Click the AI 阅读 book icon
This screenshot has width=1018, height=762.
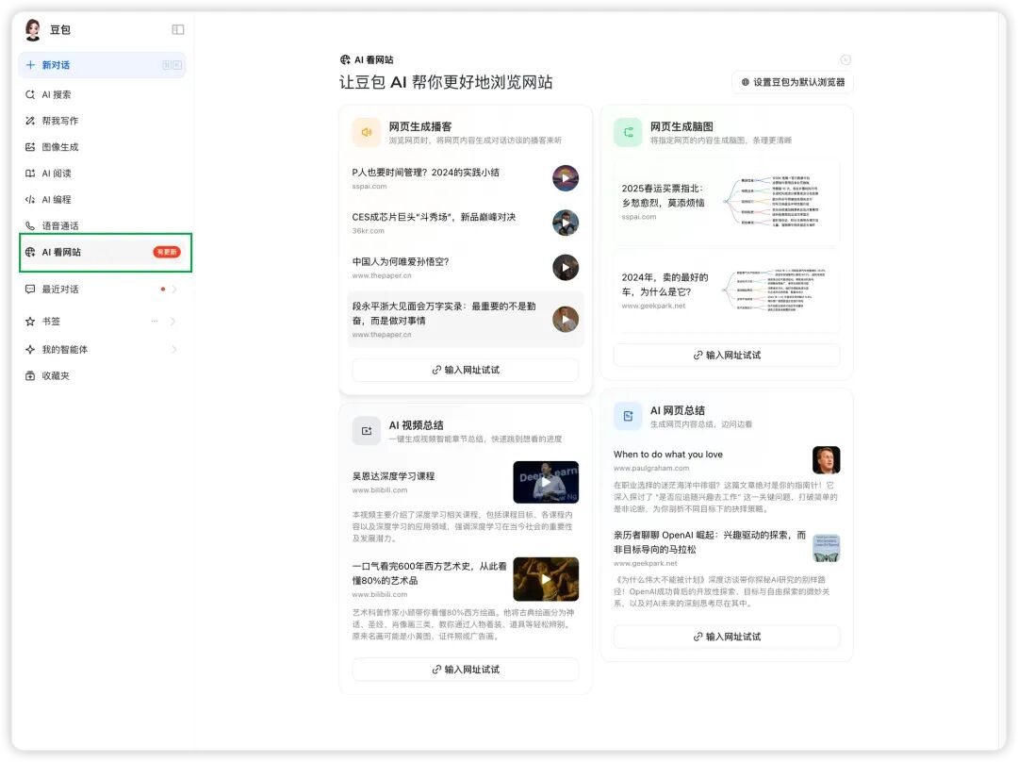point(30,174)
